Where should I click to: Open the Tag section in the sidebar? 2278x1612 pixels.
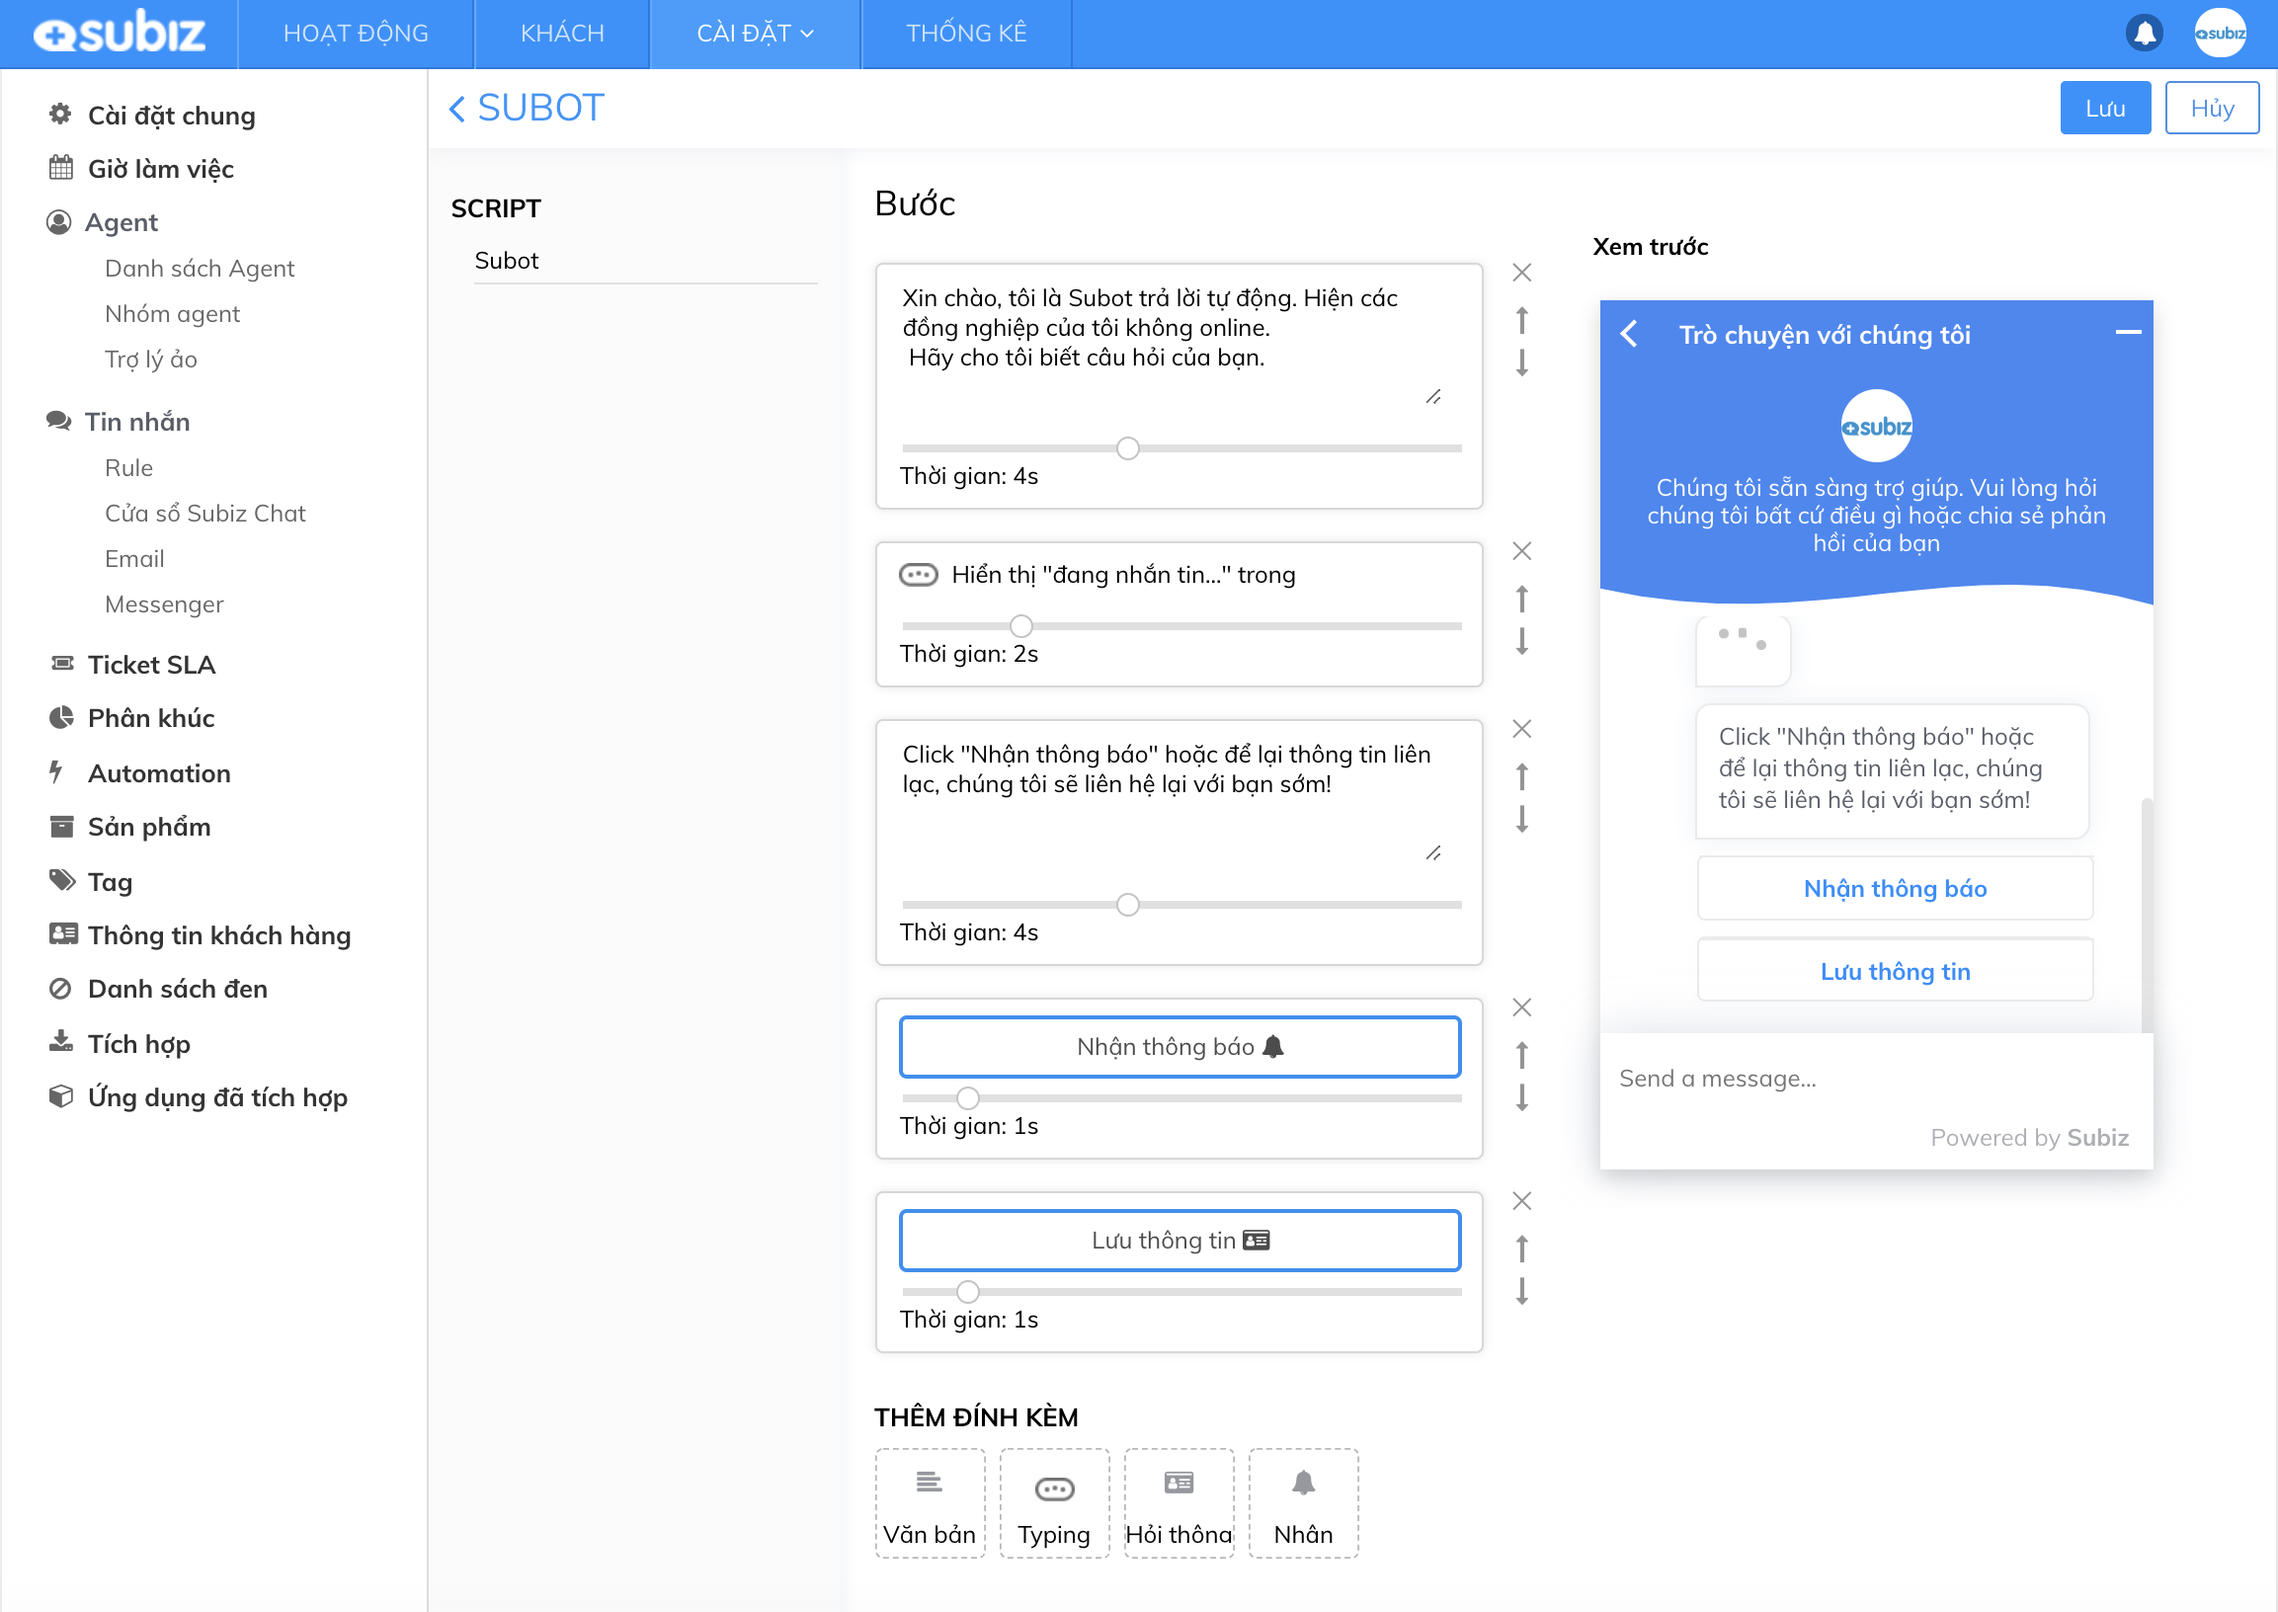[111, 881]
